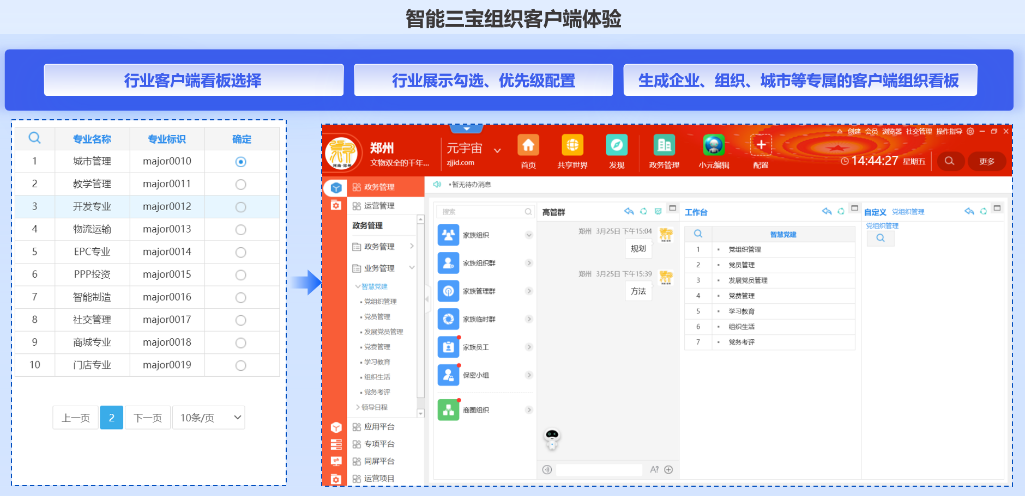Click the 发现 compass icon
This screenshot has width=1025, height=496.
[617, 146]
